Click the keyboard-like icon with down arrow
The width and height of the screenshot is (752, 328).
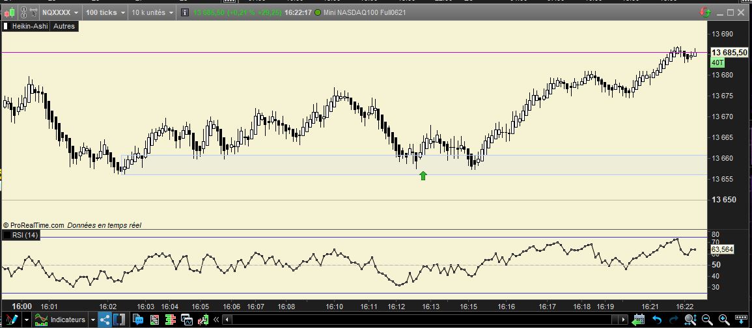[x=741, y=320]
